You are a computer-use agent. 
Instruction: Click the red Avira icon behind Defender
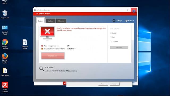click(x=65, y=83)
